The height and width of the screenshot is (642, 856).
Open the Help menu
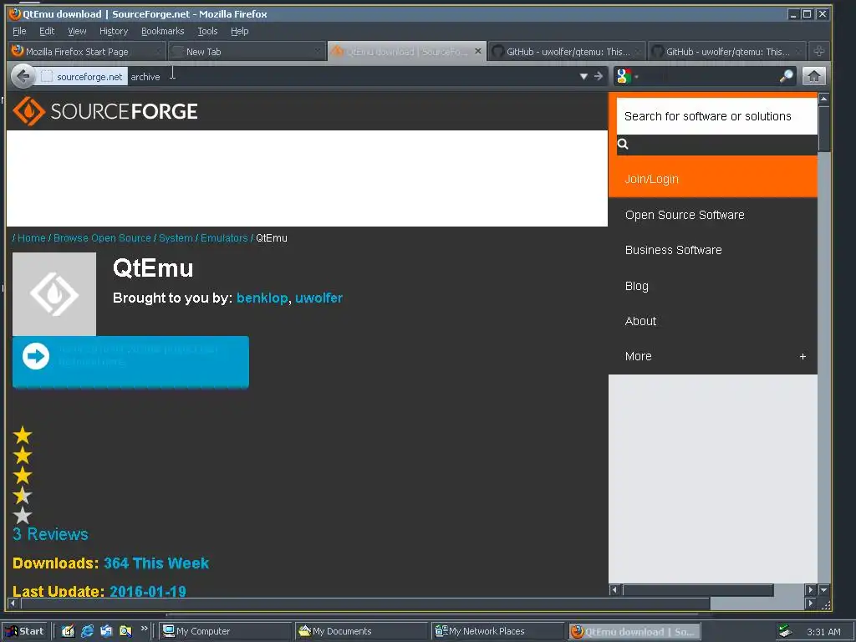click(x=240, y=31)
